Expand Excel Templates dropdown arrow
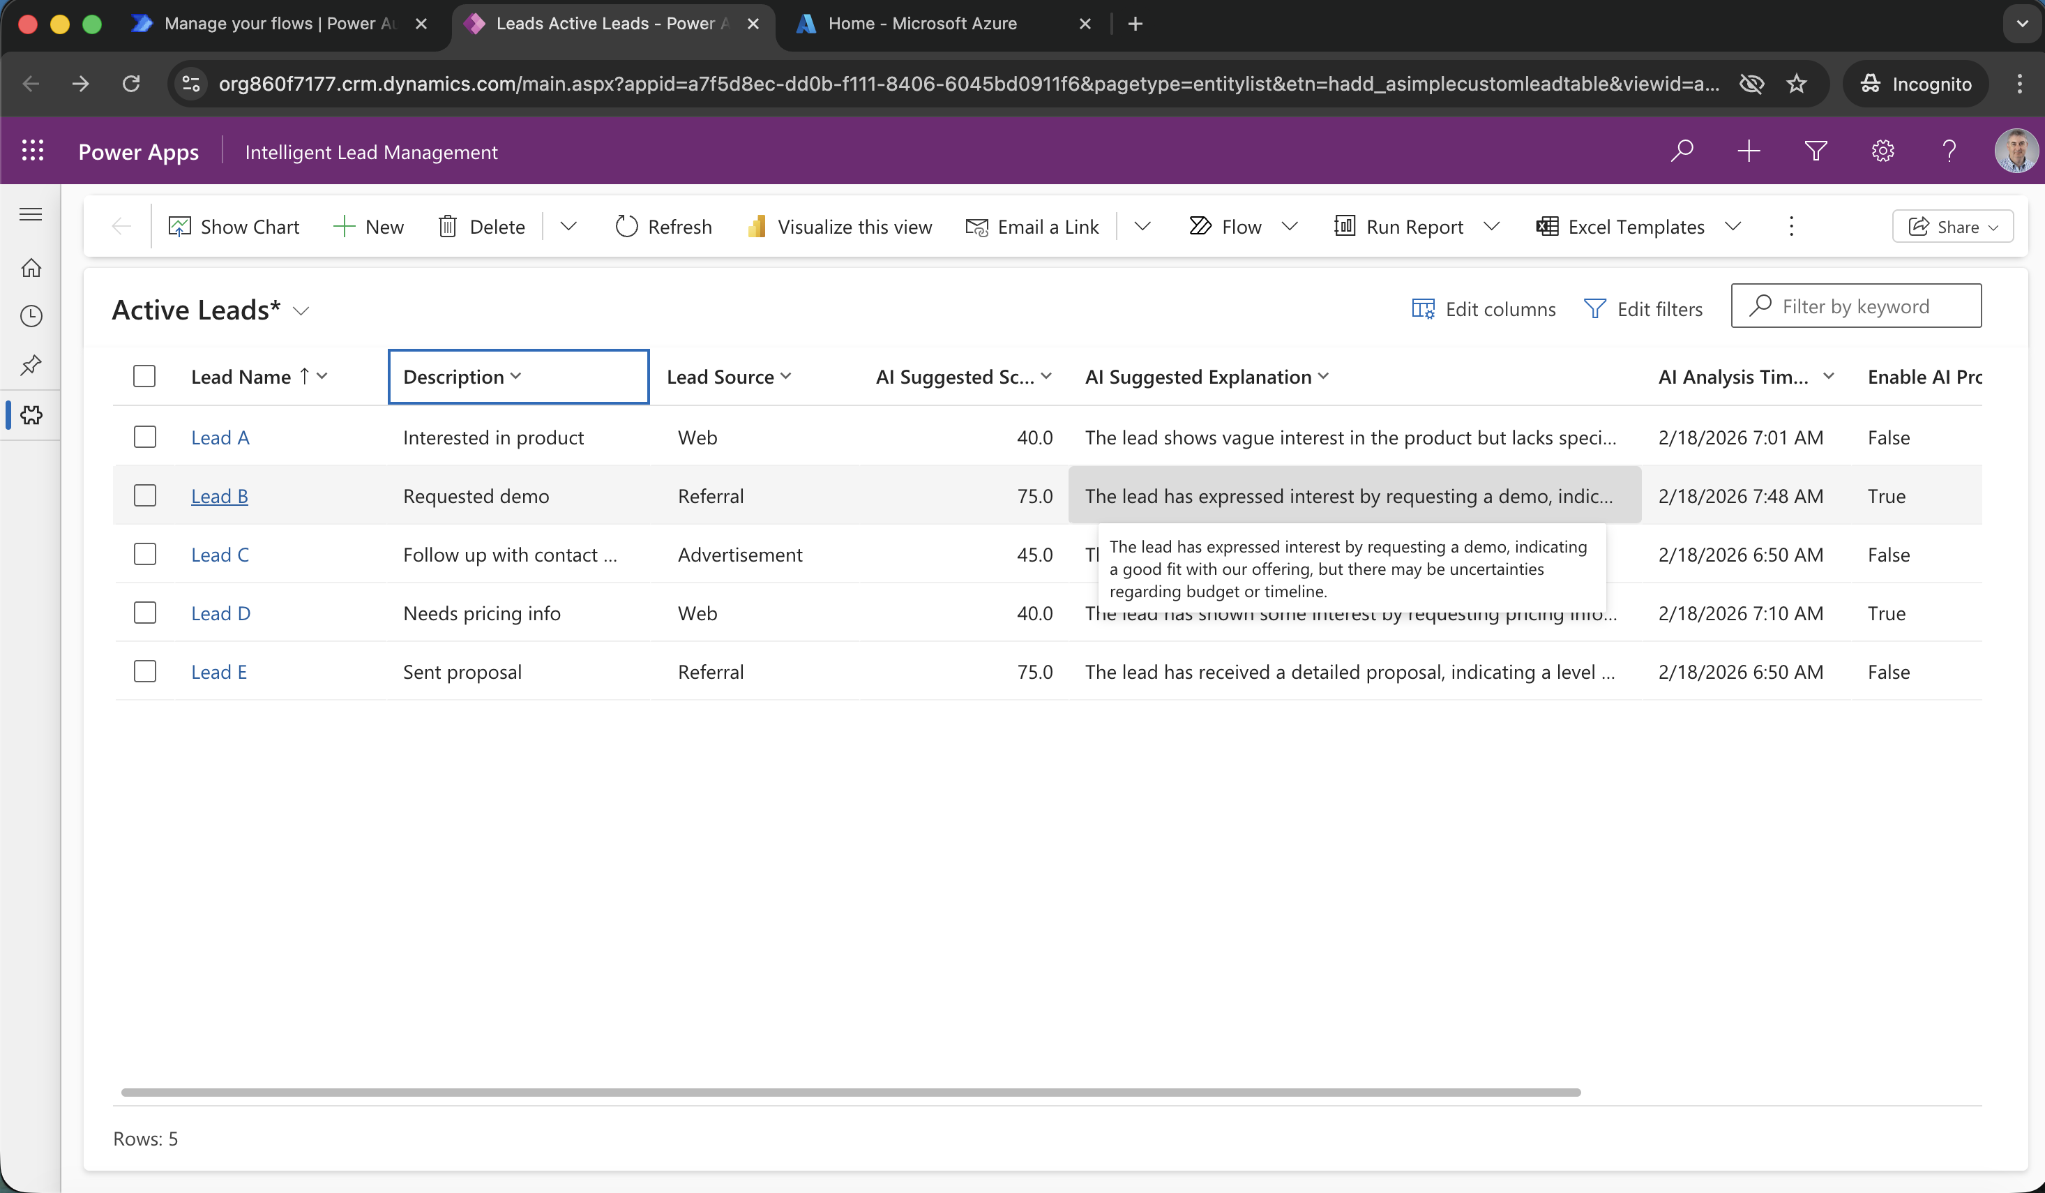 (1733, 227)
